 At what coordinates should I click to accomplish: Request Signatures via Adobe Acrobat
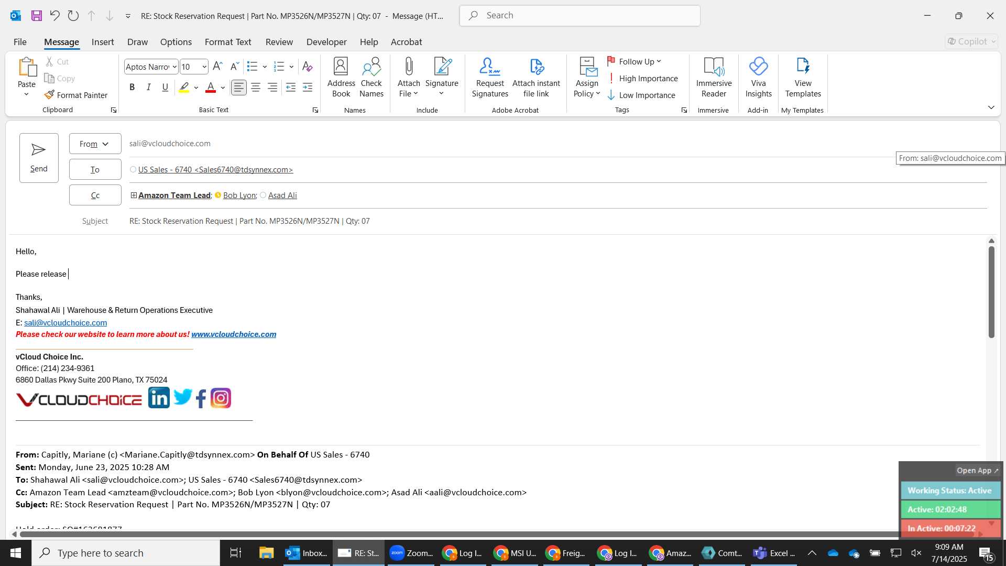pyautogui.click(x=490, y=78)
